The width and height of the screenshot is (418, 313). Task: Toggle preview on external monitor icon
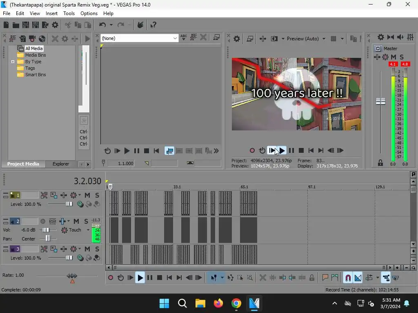tap(250, 39)
